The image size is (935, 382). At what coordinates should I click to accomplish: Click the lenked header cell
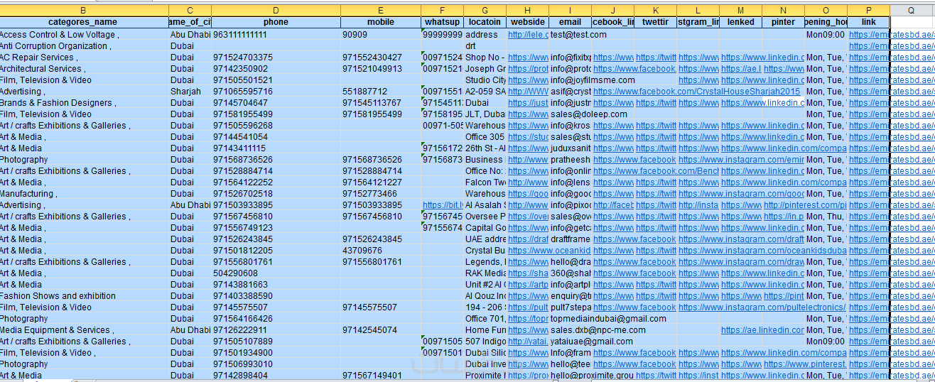740,22
